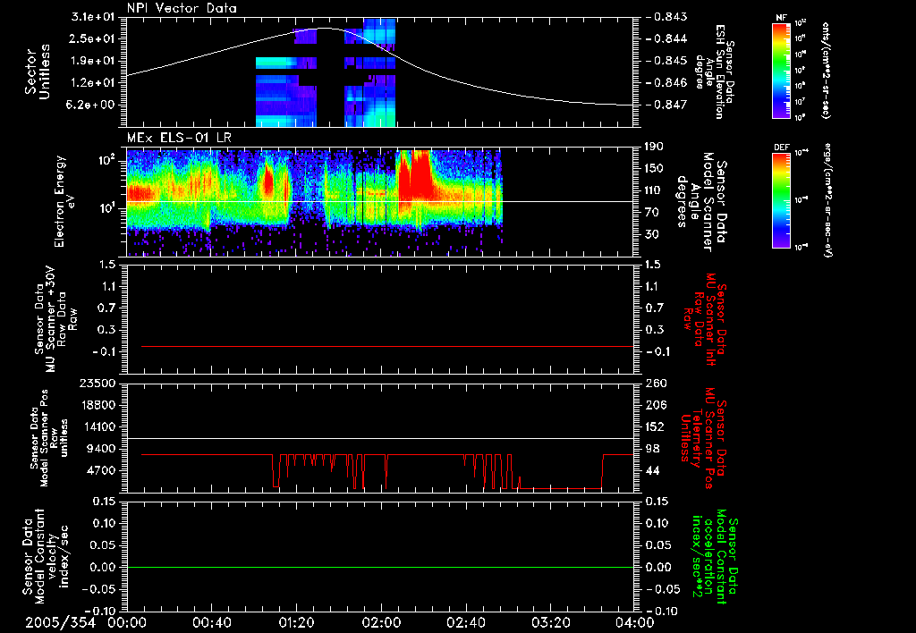Click the red high-flux burst in ELS spectrogram
916x633 pixels.
tap(414, 175)
